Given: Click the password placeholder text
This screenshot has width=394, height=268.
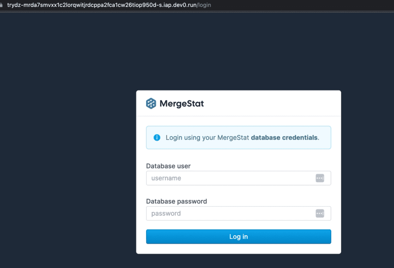Looking at the screenshot, I should point(165,213).
